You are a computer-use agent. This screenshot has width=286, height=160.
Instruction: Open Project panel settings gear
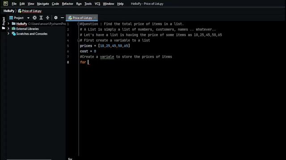(56, 18)
